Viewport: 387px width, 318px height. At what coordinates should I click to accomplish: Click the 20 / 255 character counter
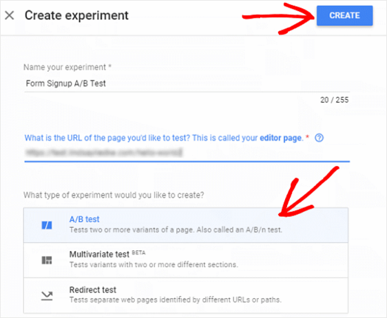pyautogui.click(x=335, y=100)
